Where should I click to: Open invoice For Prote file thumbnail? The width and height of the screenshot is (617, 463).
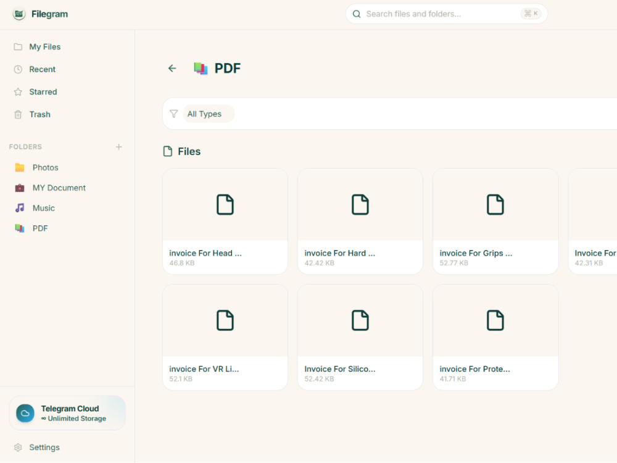tap(495, 320)
